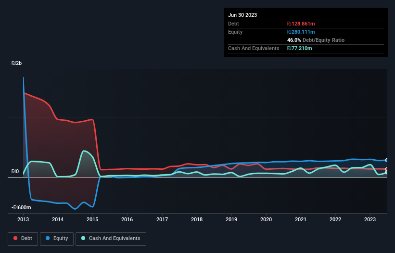
Task: Click the 2021 x-axis label
Action: (x=301, y=219)
